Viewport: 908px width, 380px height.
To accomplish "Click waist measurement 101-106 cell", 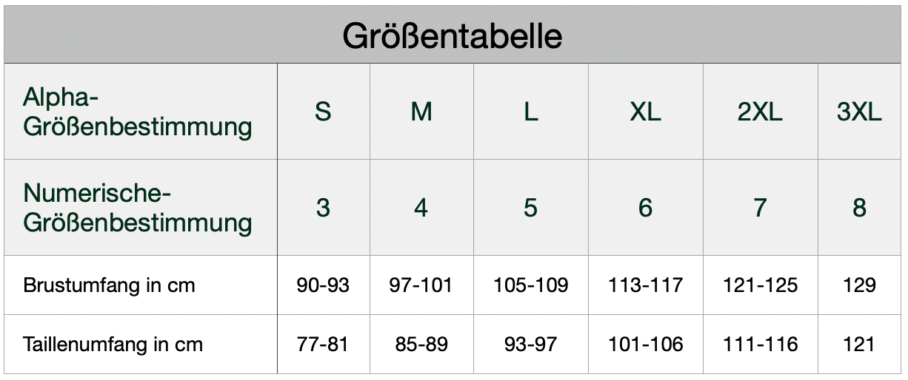I will [x=645, y=345].
